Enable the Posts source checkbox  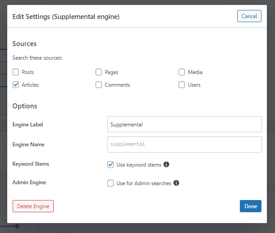16,72
